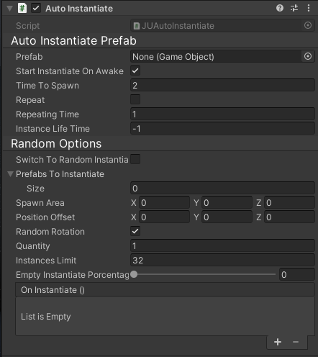Enable the Repeat checkbox
Screen dimensions: 318x357
tap(135, 99)
